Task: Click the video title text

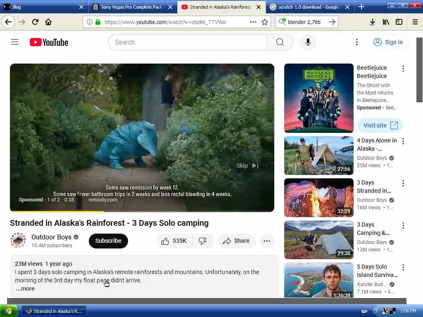Action: pos(109,223)
